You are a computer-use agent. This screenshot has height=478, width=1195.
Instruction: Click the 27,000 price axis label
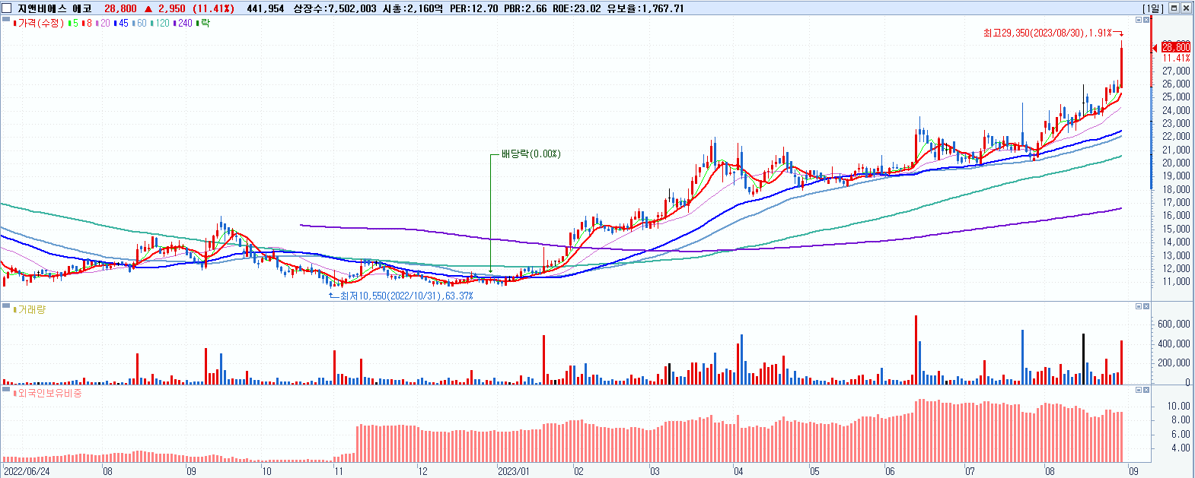(x=1176, y=71)
